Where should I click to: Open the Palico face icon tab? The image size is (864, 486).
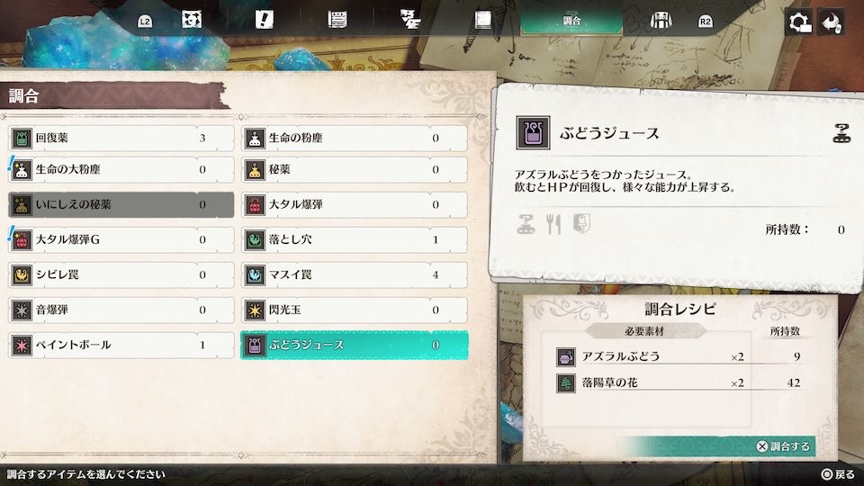191,21
